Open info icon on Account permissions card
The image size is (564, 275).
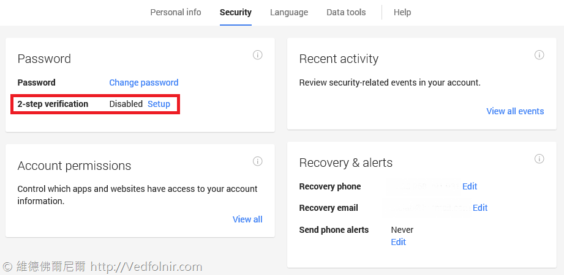(258, 161)
